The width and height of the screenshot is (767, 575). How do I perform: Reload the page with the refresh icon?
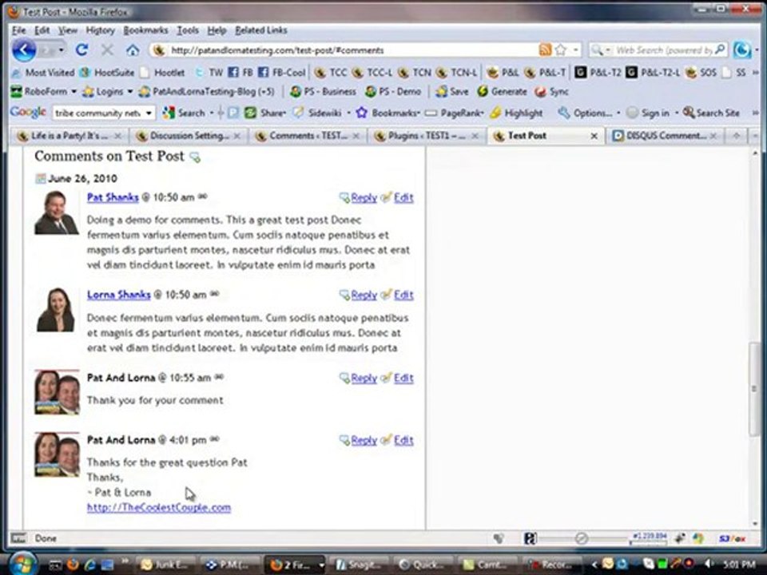[x=81, y=50]
